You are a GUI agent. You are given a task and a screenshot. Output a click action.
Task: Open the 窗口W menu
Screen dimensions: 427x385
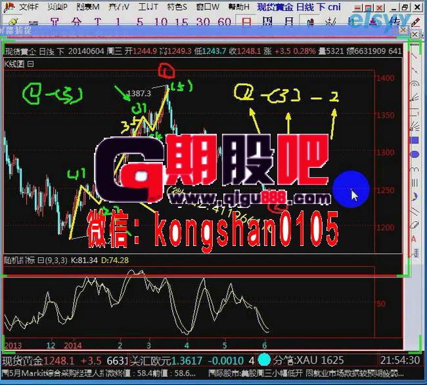point(208,7)
